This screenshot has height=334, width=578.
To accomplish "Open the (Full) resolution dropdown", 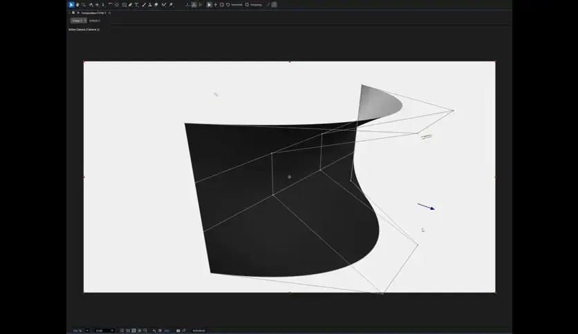I will click(104, 331).
